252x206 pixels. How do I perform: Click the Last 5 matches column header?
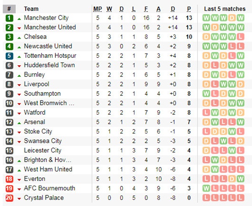(225, 9)
